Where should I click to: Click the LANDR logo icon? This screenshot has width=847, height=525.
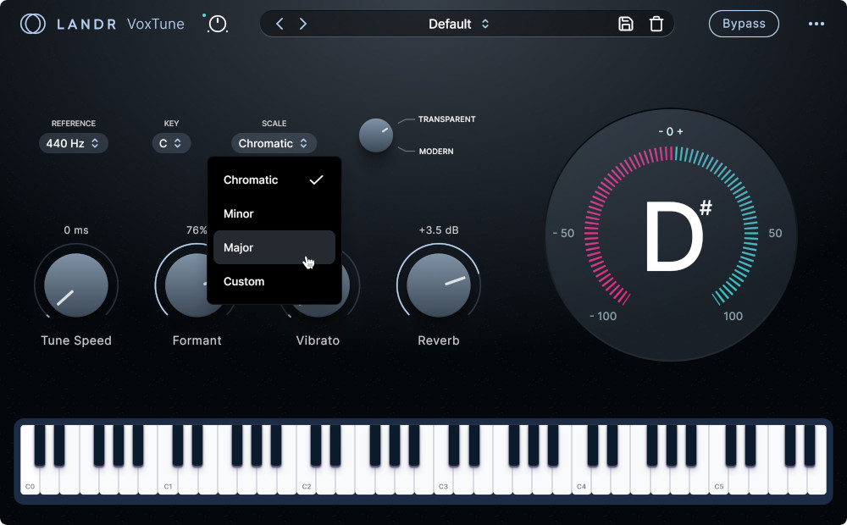pyautogui.click(x=33, y=24)
